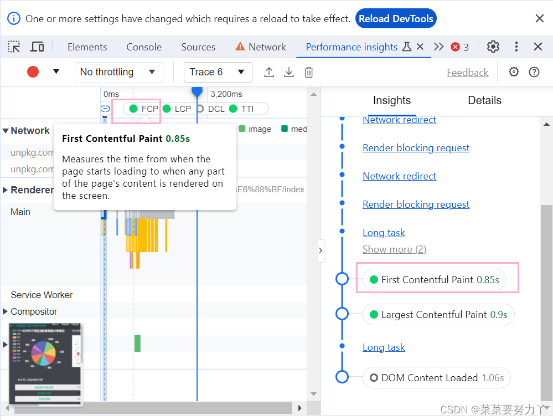Image resolution: width=553 pixels, height=420 pixels.
Task: Click the FCP green marker
Action: pos(133,109)
